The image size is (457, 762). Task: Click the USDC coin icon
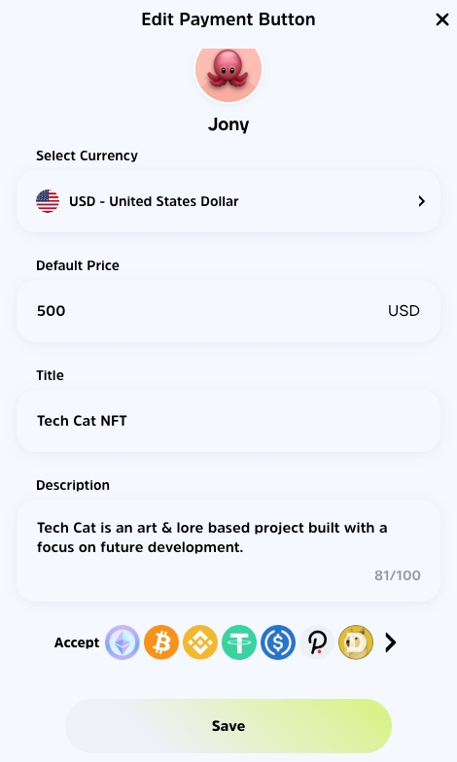(x=278, y=642)
